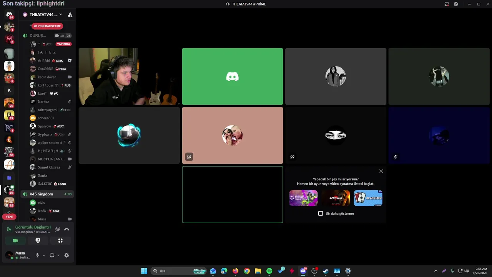Open server icon with 22 notification badge
This screenshot has width=492, height=277.
pyautogui.click(x=9, y=103)
